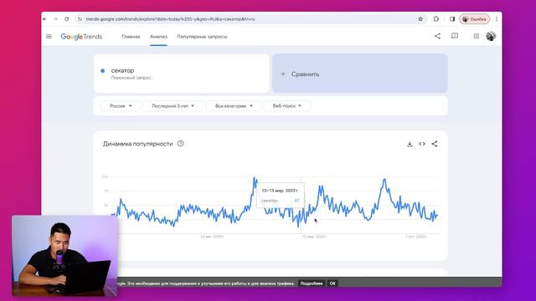Open the Google apps grid
Screen dimensions: 536x301
477,36
